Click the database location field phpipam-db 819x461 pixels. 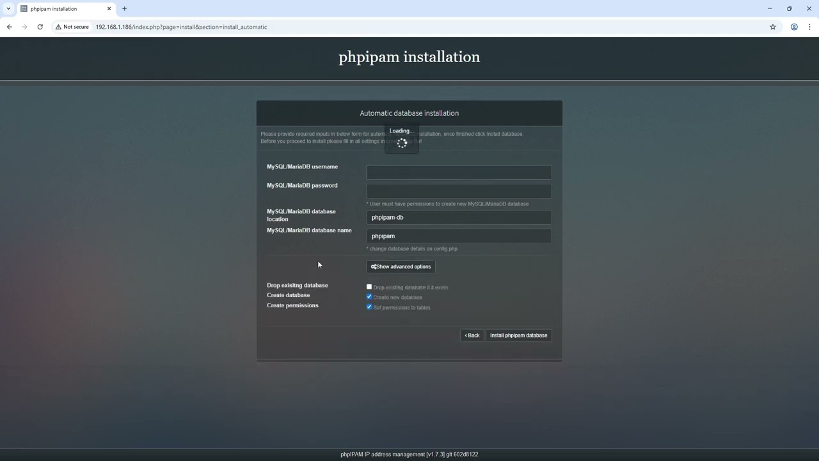tap(459, 217)
